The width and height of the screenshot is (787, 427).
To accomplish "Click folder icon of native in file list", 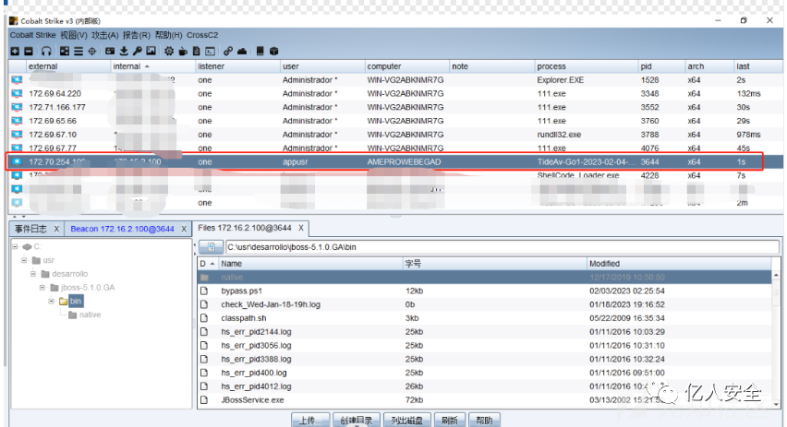I will pyautogui.click(x=204, y=278).
